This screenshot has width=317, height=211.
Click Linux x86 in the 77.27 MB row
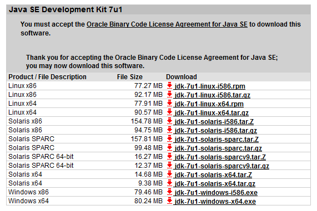(x=22, y=86)
